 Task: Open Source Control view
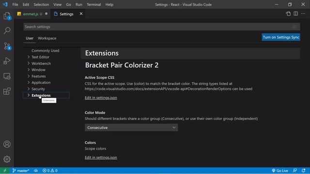pos(7,46)
